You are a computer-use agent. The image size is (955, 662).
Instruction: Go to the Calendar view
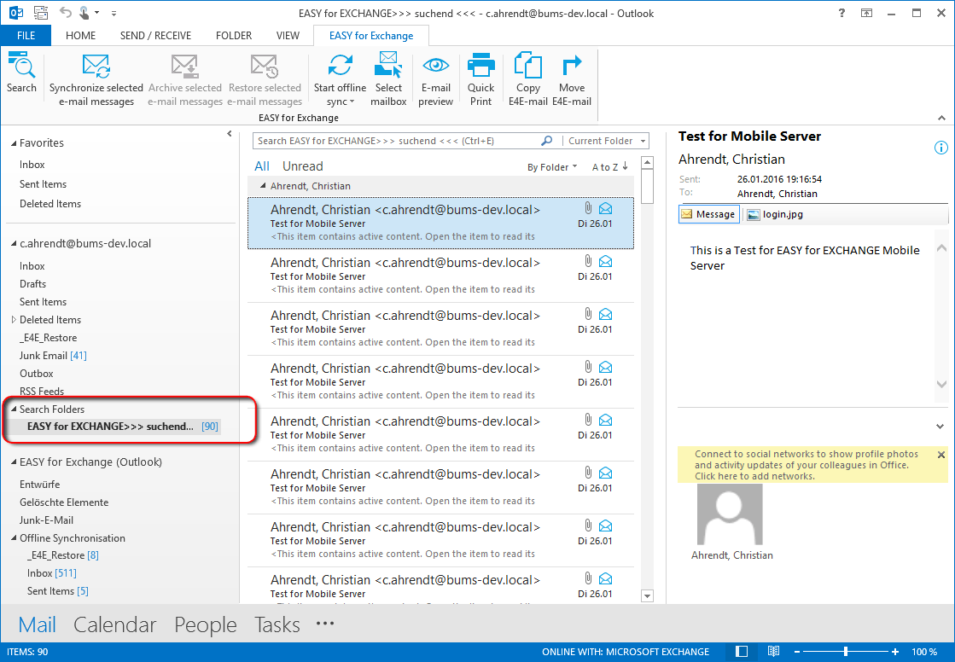114,624
